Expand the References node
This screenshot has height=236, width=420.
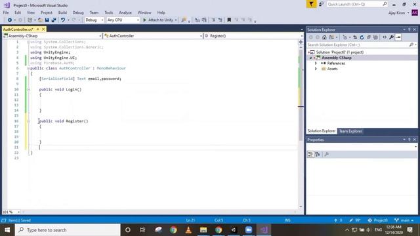point(316,64)
